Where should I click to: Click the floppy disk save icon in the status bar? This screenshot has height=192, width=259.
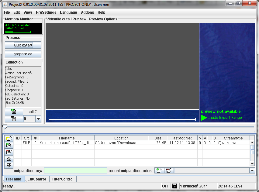pyautogui.click(x=174, y=186)
